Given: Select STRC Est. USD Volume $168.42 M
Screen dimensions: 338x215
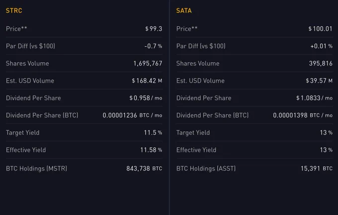Looking at the screenshot, I should (x=147, y=81).
